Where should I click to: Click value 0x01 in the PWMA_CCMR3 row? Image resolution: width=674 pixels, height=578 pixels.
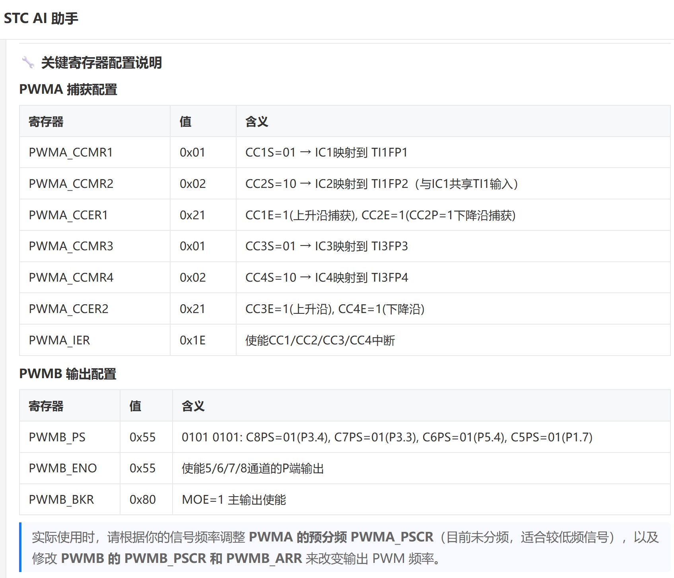click(192, 246)
